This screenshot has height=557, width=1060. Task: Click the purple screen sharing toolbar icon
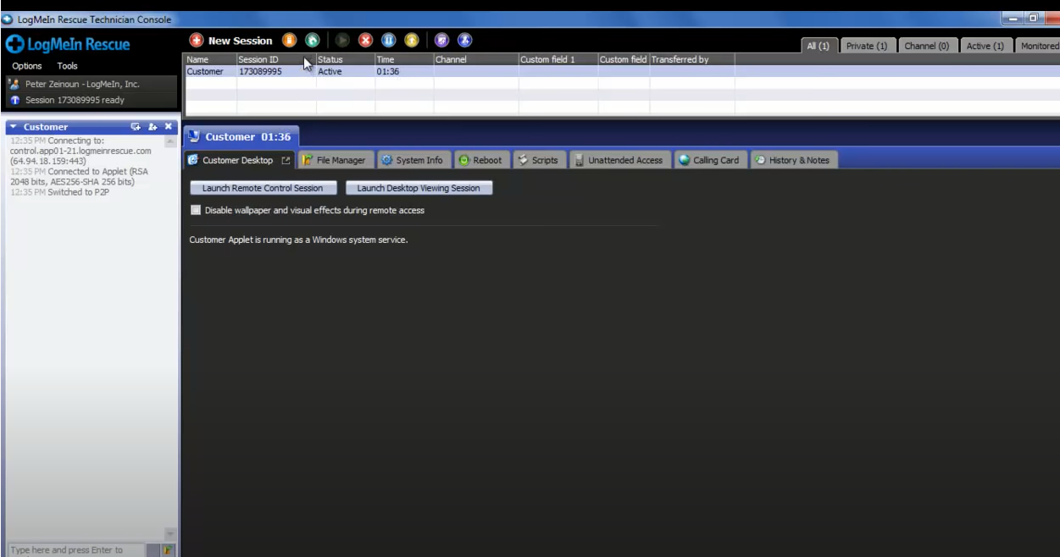tap(441, 40)
